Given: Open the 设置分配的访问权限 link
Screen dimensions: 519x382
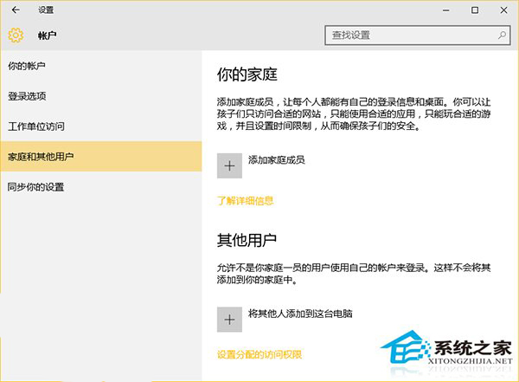Looking at the screenshot, I should point(259,354).
